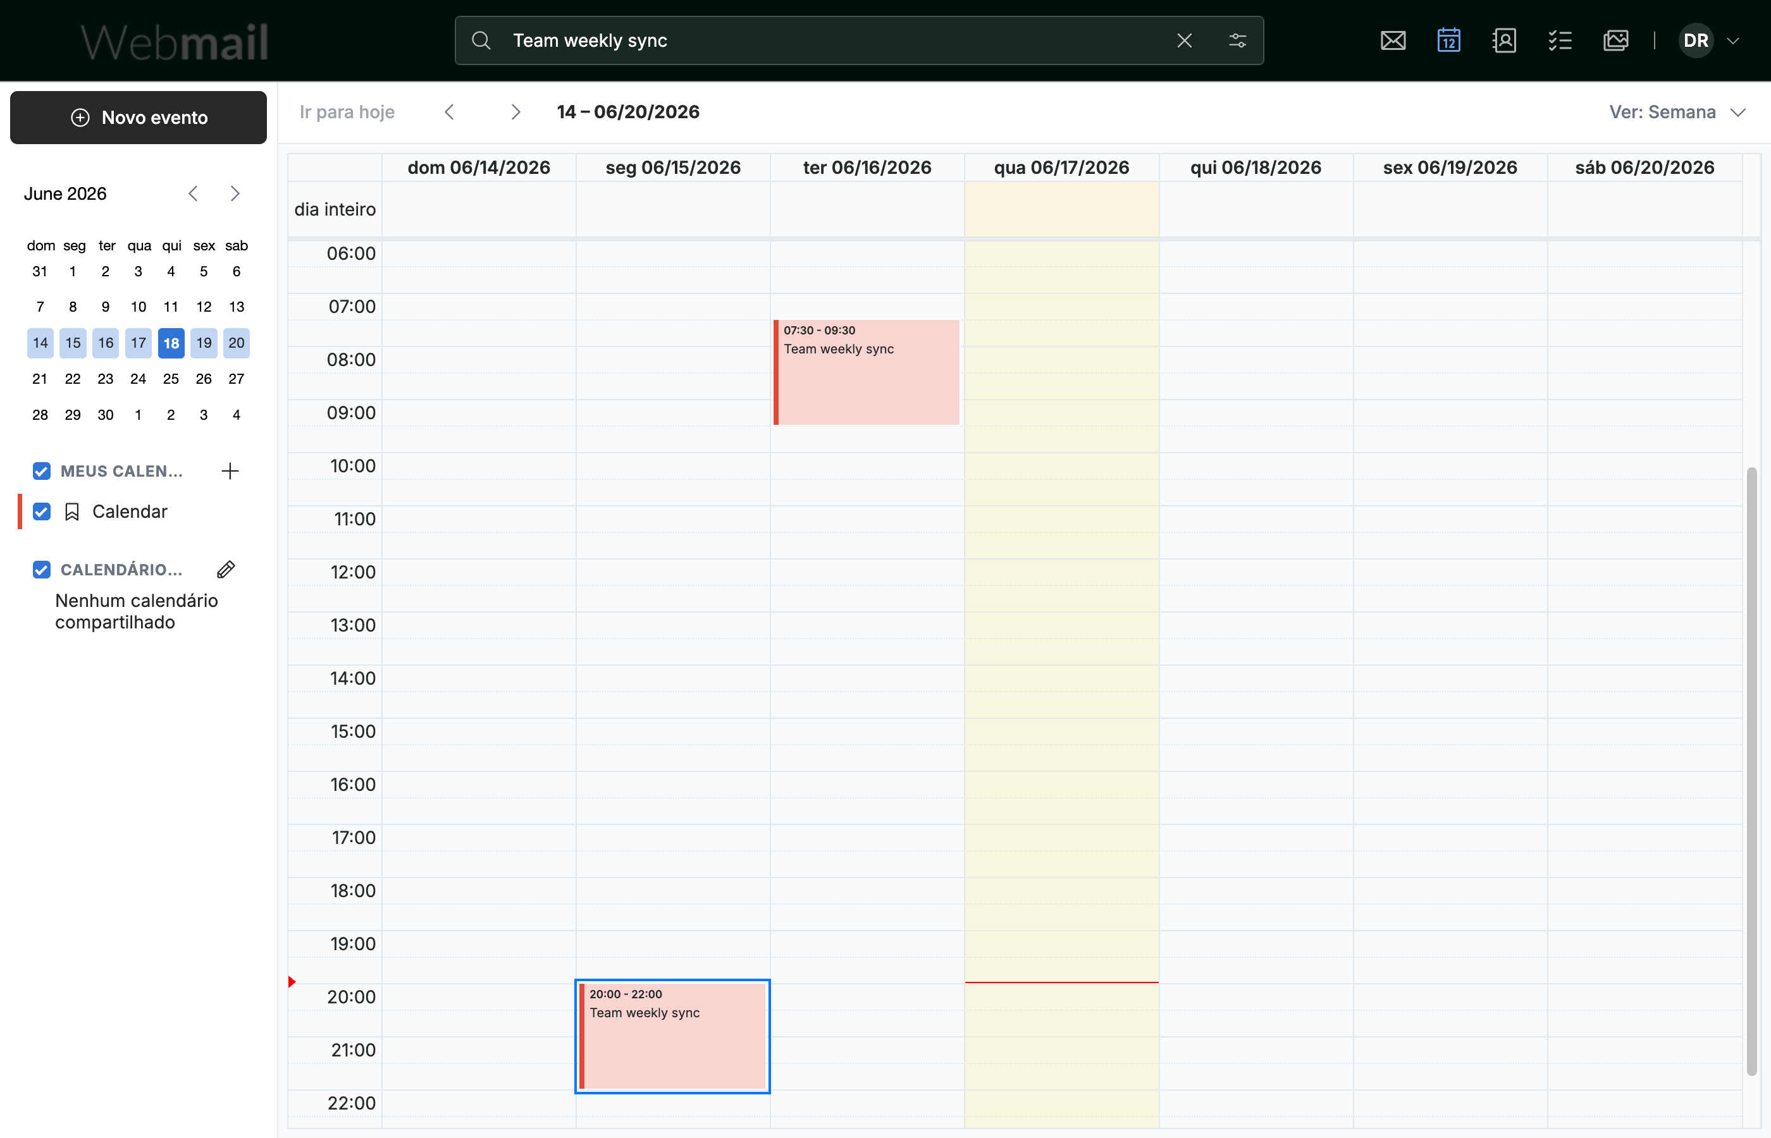The image size is (1771, 1138).
Task: Expand the account menu chevron
Action: coord(1732,40)
